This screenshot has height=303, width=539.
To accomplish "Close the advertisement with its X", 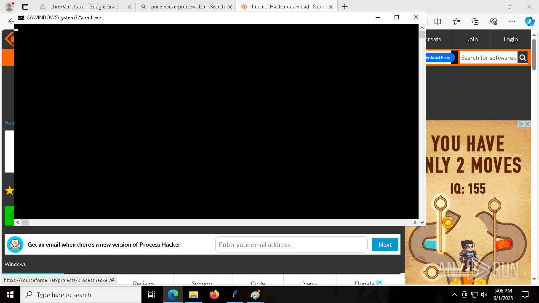I will pyautogui.click(x=527, y=124).
